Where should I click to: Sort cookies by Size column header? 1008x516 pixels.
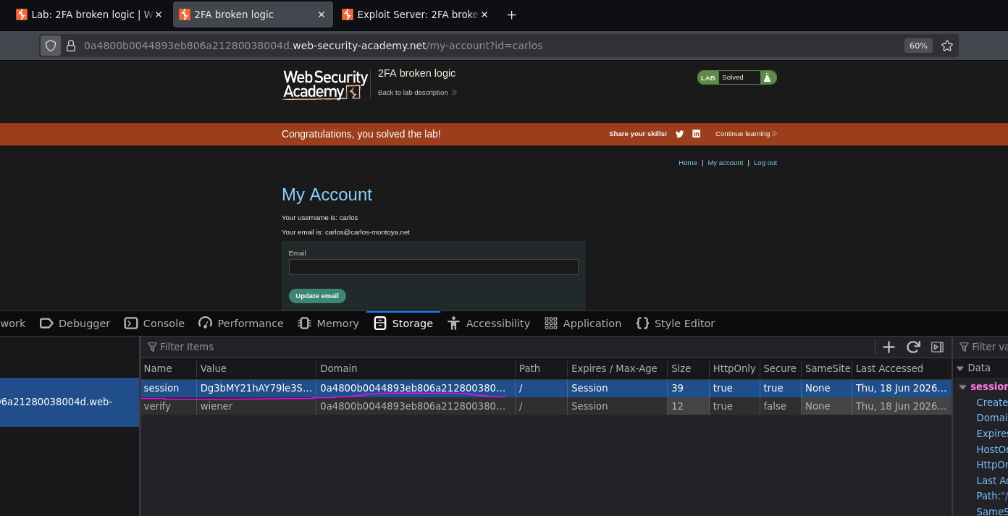(x=688, y=368)
